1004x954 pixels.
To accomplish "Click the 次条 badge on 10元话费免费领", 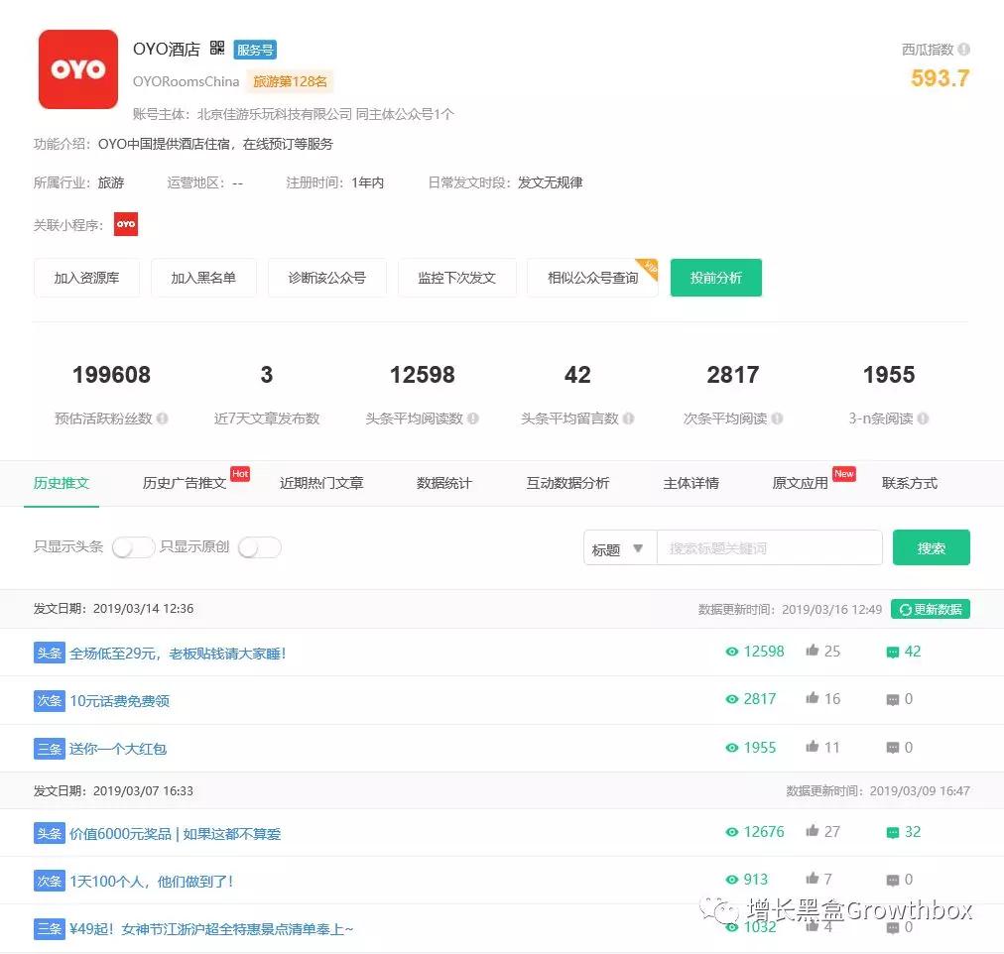I will [50, 700].
